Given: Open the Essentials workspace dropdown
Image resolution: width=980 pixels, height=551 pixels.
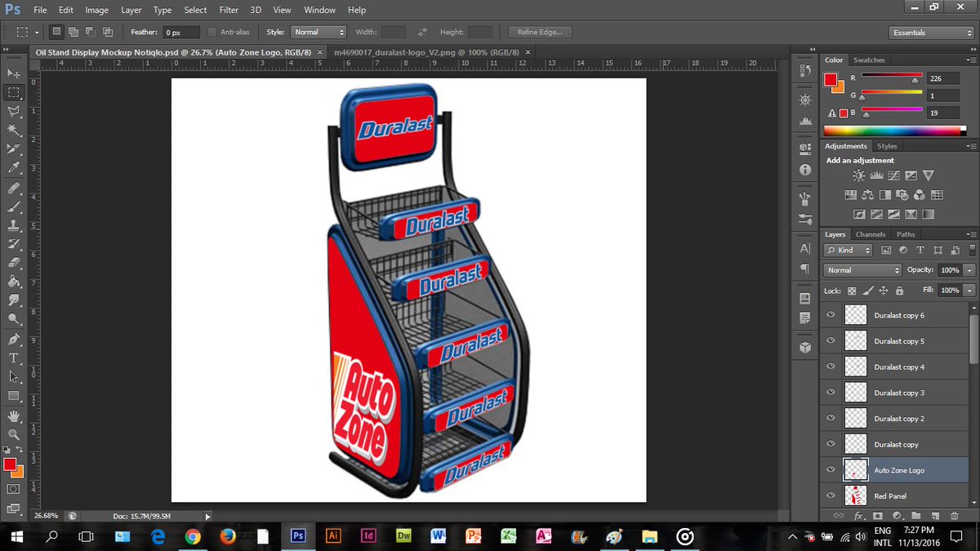Looking at the screenshot, I should (x=933, y=33).
